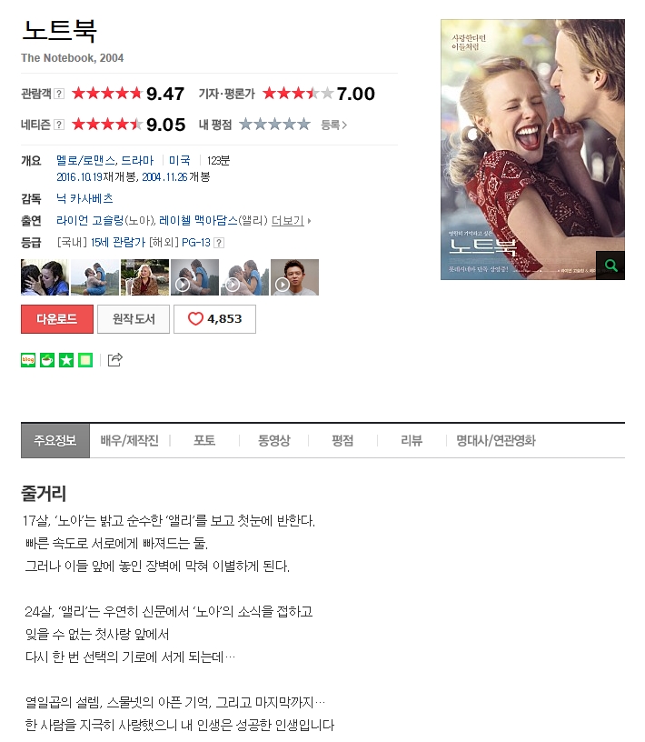Screen dimensions: 645x742
Task: Click the red 다운로드 button
Action: tap(57, 319)
